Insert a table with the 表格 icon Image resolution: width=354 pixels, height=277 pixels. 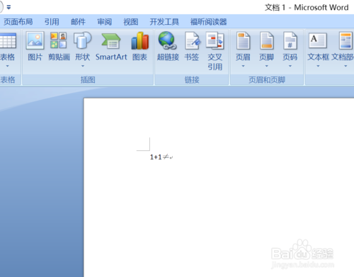(x=8, y=40)
